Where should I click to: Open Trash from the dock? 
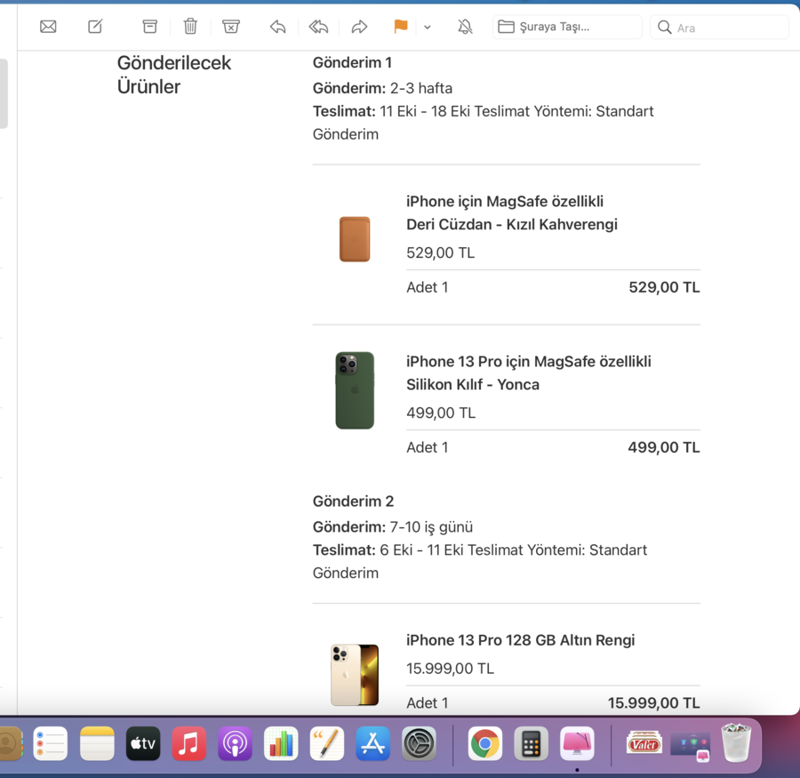(x=736, y=742)
